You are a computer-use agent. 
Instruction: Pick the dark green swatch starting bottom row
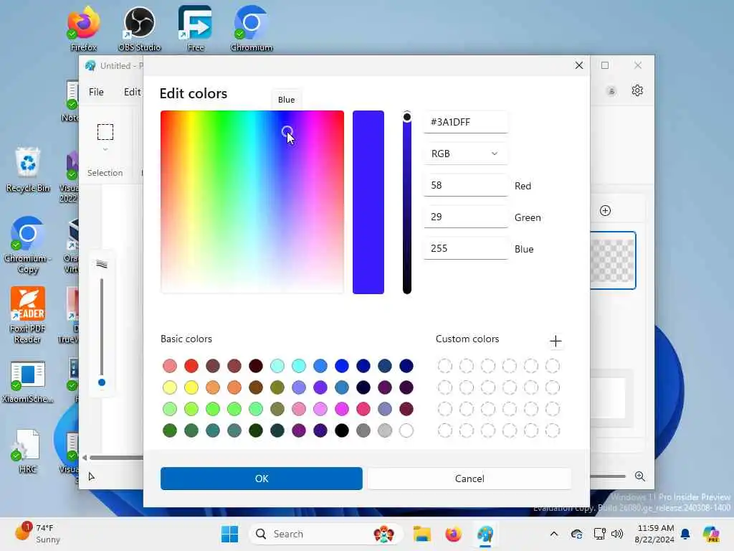[169, 430]
